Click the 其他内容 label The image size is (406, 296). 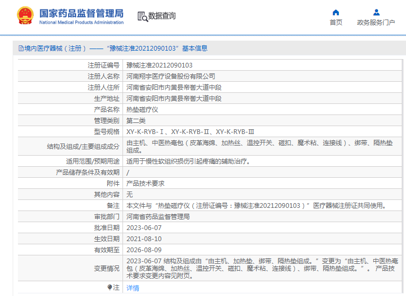107,195
